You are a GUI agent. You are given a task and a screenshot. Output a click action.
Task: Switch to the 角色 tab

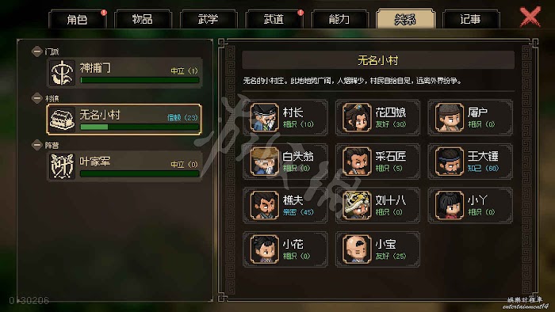[77, 19]
